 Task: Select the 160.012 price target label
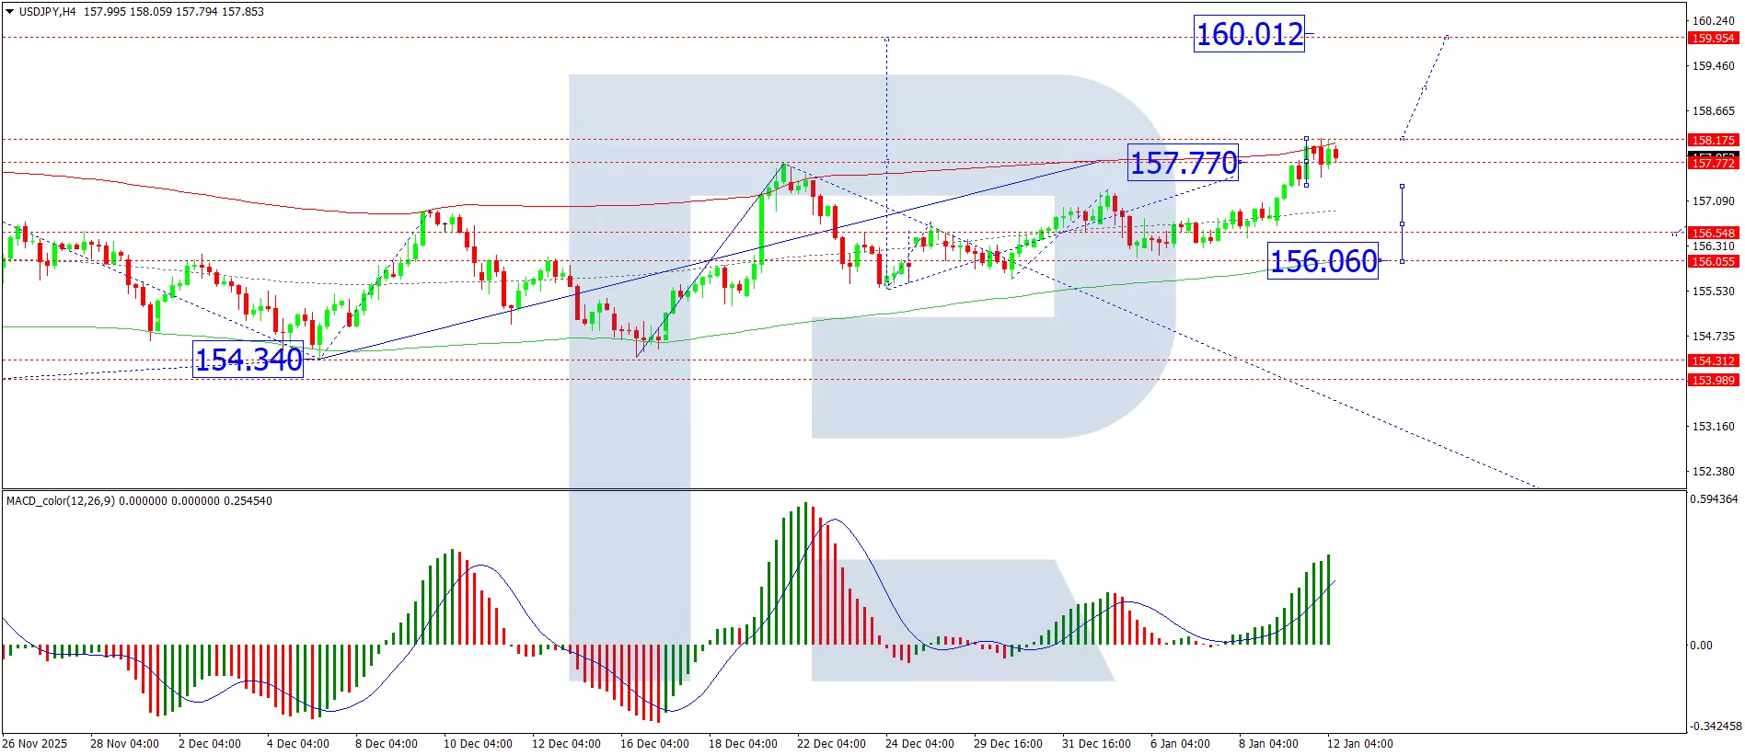[x=1249, y=35]
